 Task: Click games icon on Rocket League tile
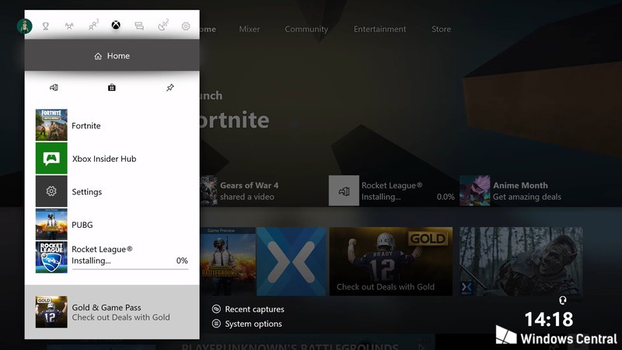point(344,191)
